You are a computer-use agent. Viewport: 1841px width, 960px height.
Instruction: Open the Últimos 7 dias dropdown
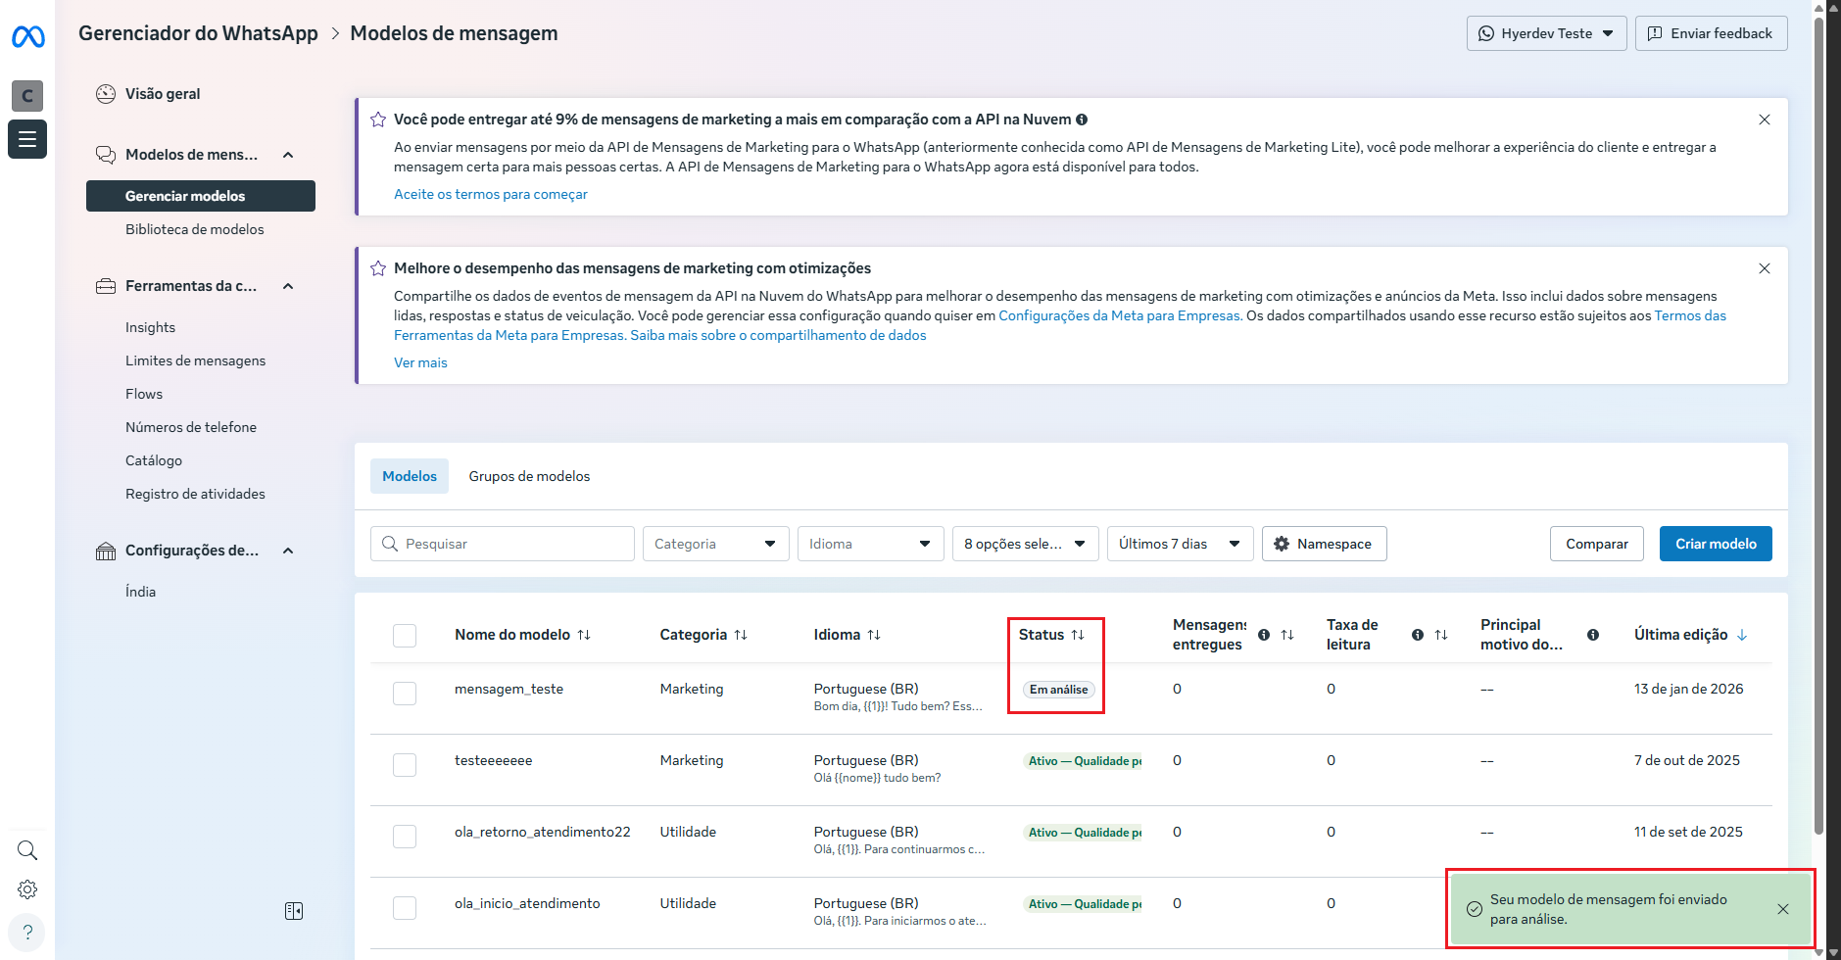(x=1180, y=544)
